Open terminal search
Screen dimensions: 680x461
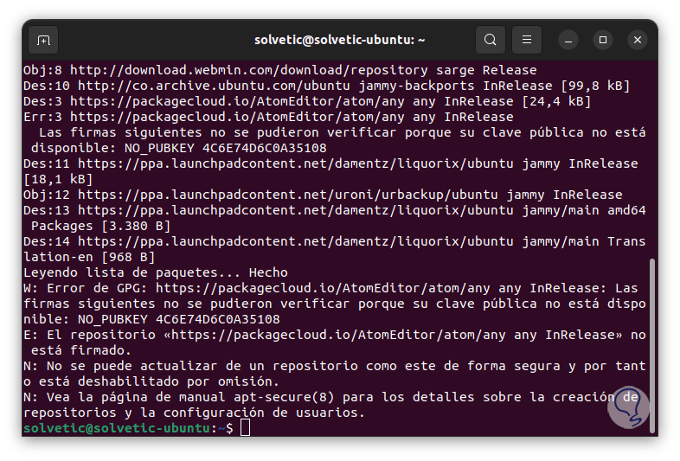(490, 40)
